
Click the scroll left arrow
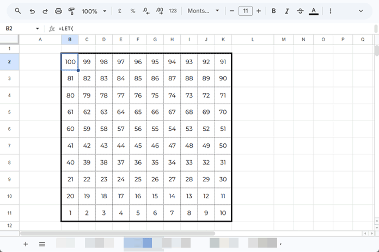tap(365, 234)
